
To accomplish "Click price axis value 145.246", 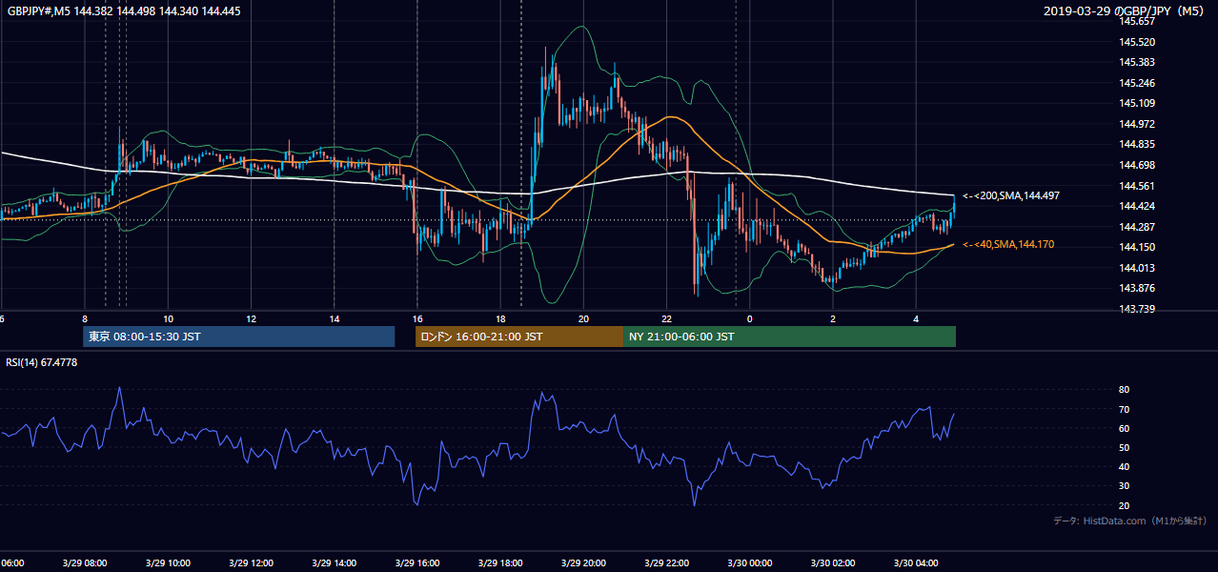I will (1136, 83).
